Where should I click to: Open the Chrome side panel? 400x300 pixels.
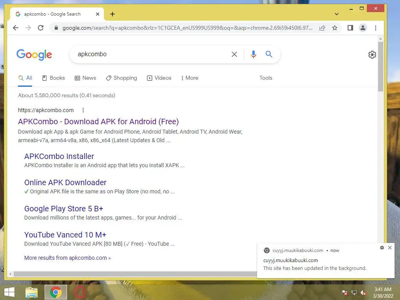[350, 28]
